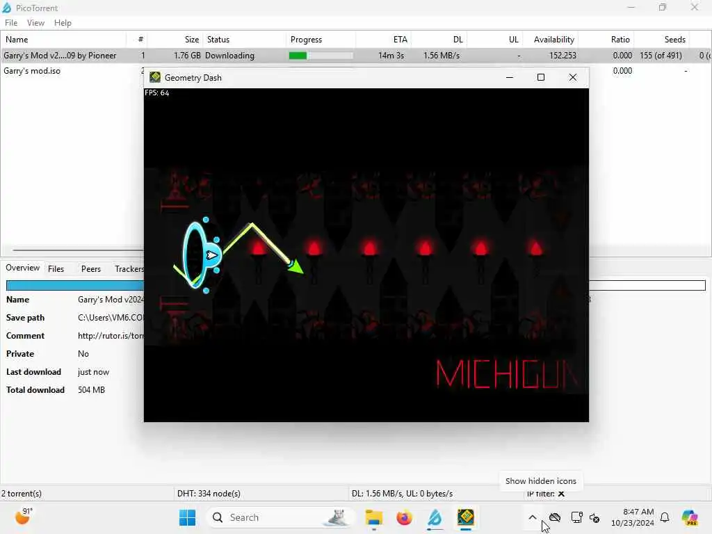Close the Geometry Dash window
712x534 pixels.
[x=573, y=77]
